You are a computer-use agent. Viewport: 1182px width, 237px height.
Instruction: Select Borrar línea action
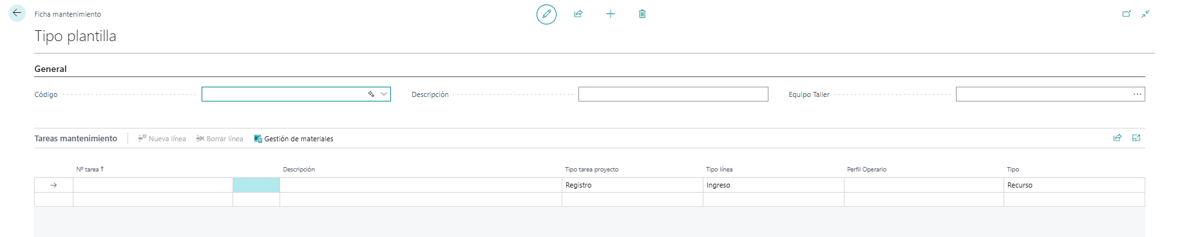220,139
